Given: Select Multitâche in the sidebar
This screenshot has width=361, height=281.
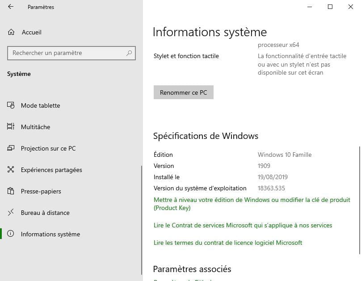Looking at the screenshot, I should pos(35,127).
